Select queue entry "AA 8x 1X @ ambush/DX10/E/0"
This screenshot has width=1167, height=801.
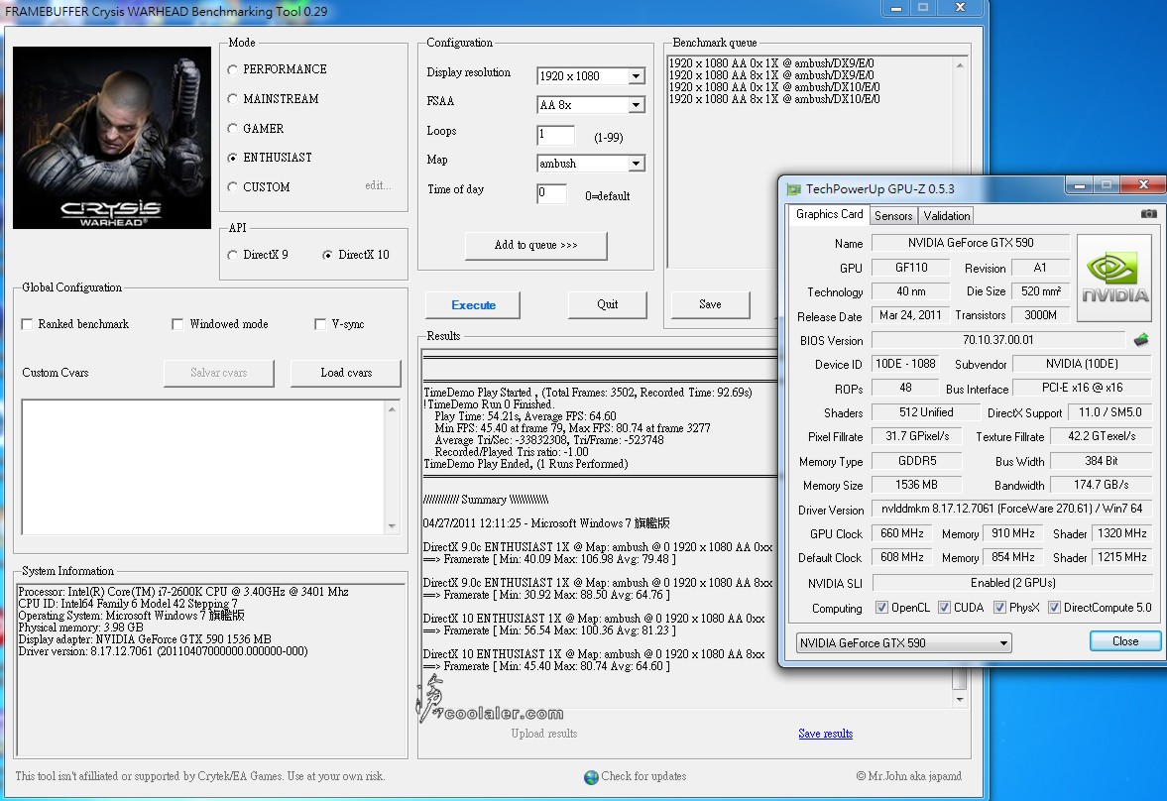coord(774,99)
